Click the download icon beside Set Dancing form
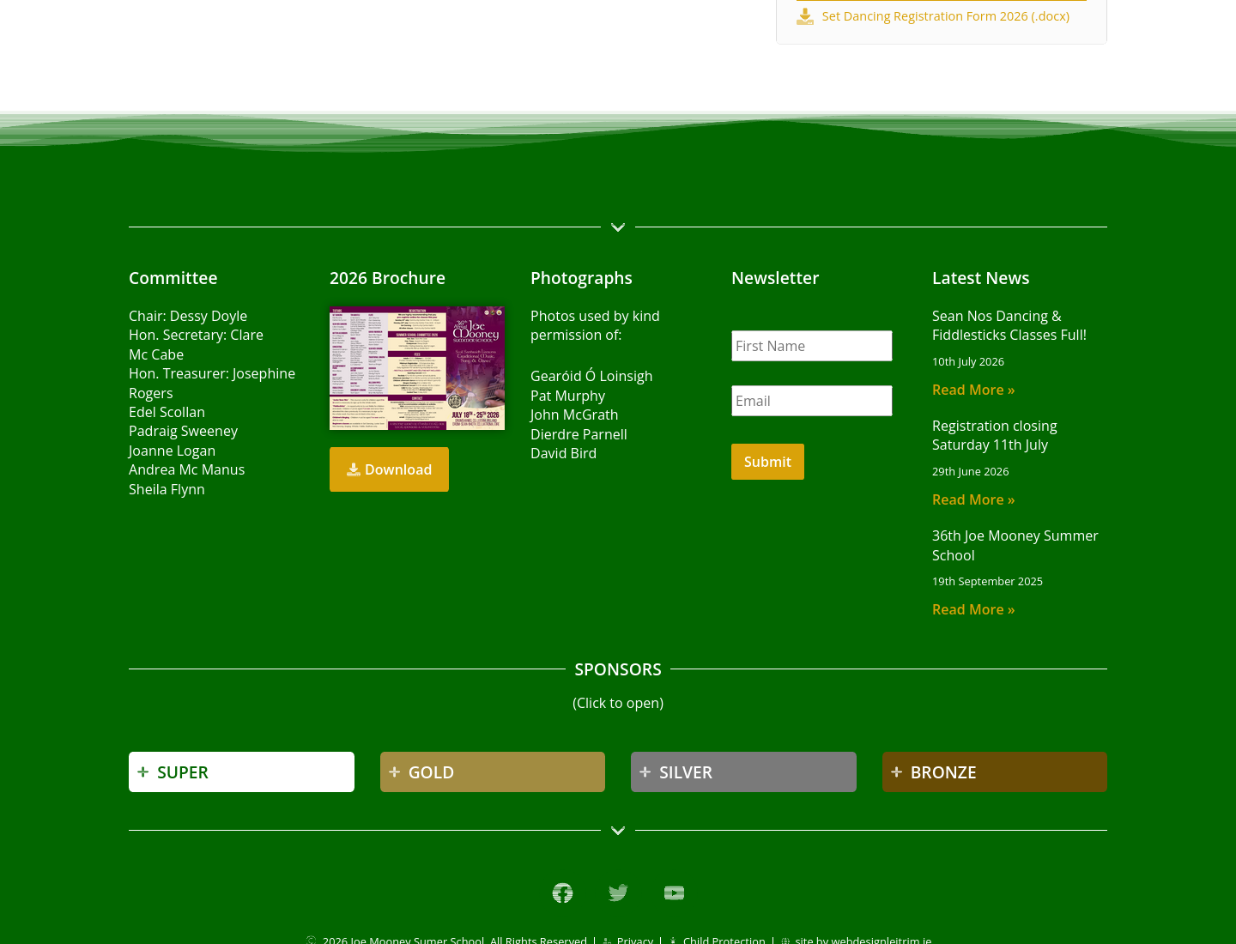1236x944 pixels. click(805, 16)
